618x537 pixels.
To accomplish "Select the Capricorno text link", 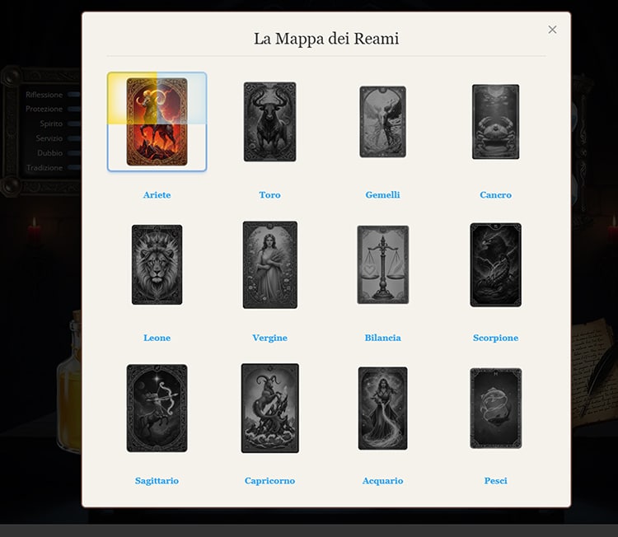I will (269, 481).
